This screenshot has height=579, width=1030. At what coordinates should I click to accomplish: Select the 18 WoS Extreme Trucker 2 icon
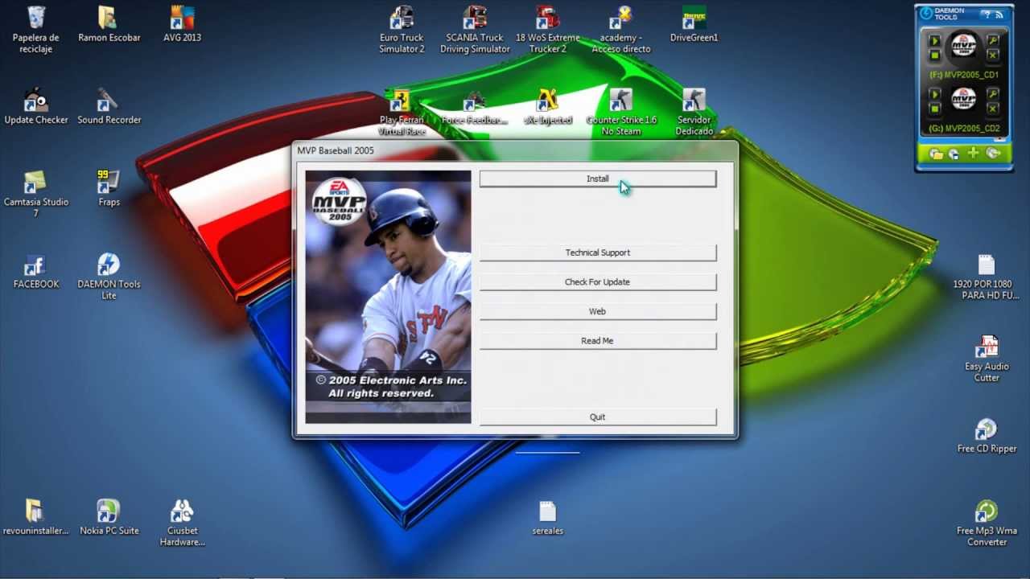(x=547, y=30)
